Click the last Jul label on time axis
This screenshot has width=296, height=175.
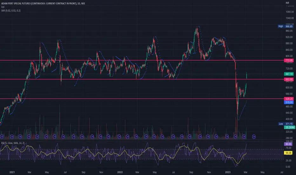(282, 172)
